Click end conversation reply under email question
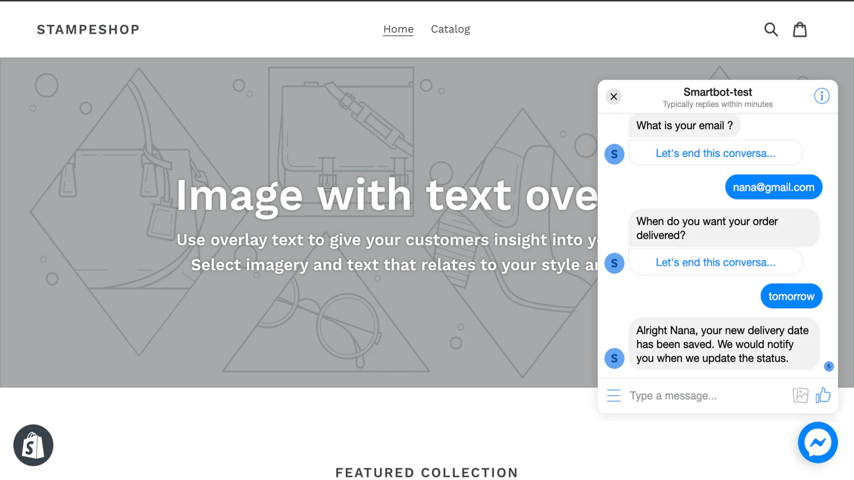Viewport: 854px width, 480px height. tap(715, 154)
